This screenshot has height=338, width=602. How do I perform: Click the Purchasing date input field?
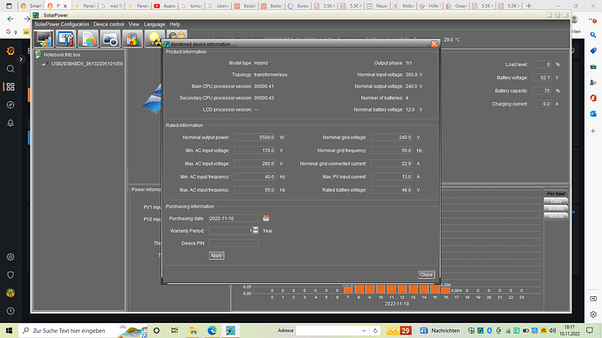pyautogui.click(x=233, y=218)
